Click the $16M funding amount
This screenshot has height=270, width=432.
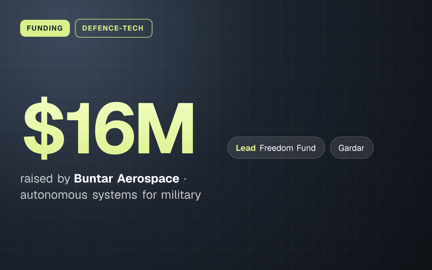click(x=109, y=129)
